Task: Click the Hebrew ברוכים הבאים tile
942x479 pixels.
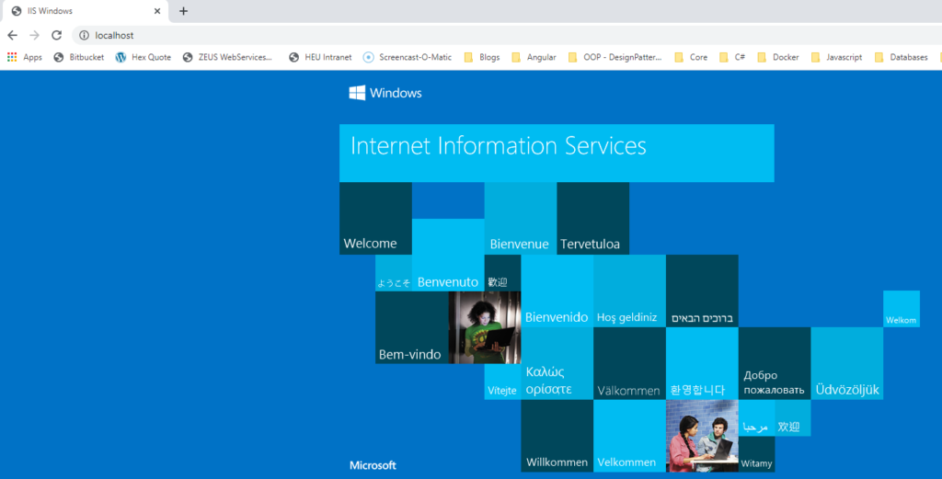Action: [x=702, y=291]
